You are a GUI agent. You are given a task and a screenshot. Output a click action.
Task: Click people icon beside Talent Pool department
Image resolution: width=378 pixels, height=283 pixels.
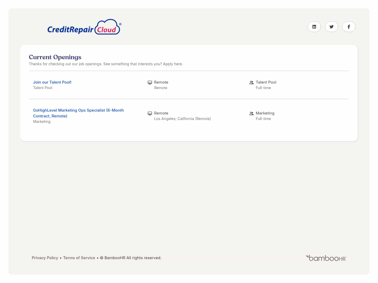[x=251, y=83]
